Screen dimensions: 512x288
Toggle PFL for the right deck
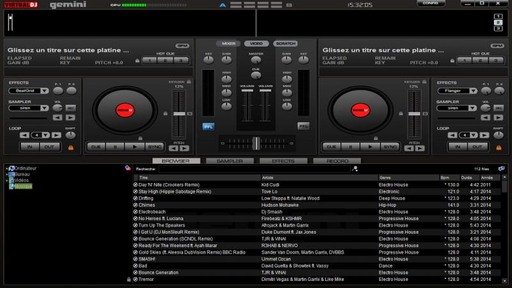pos(303,126)
